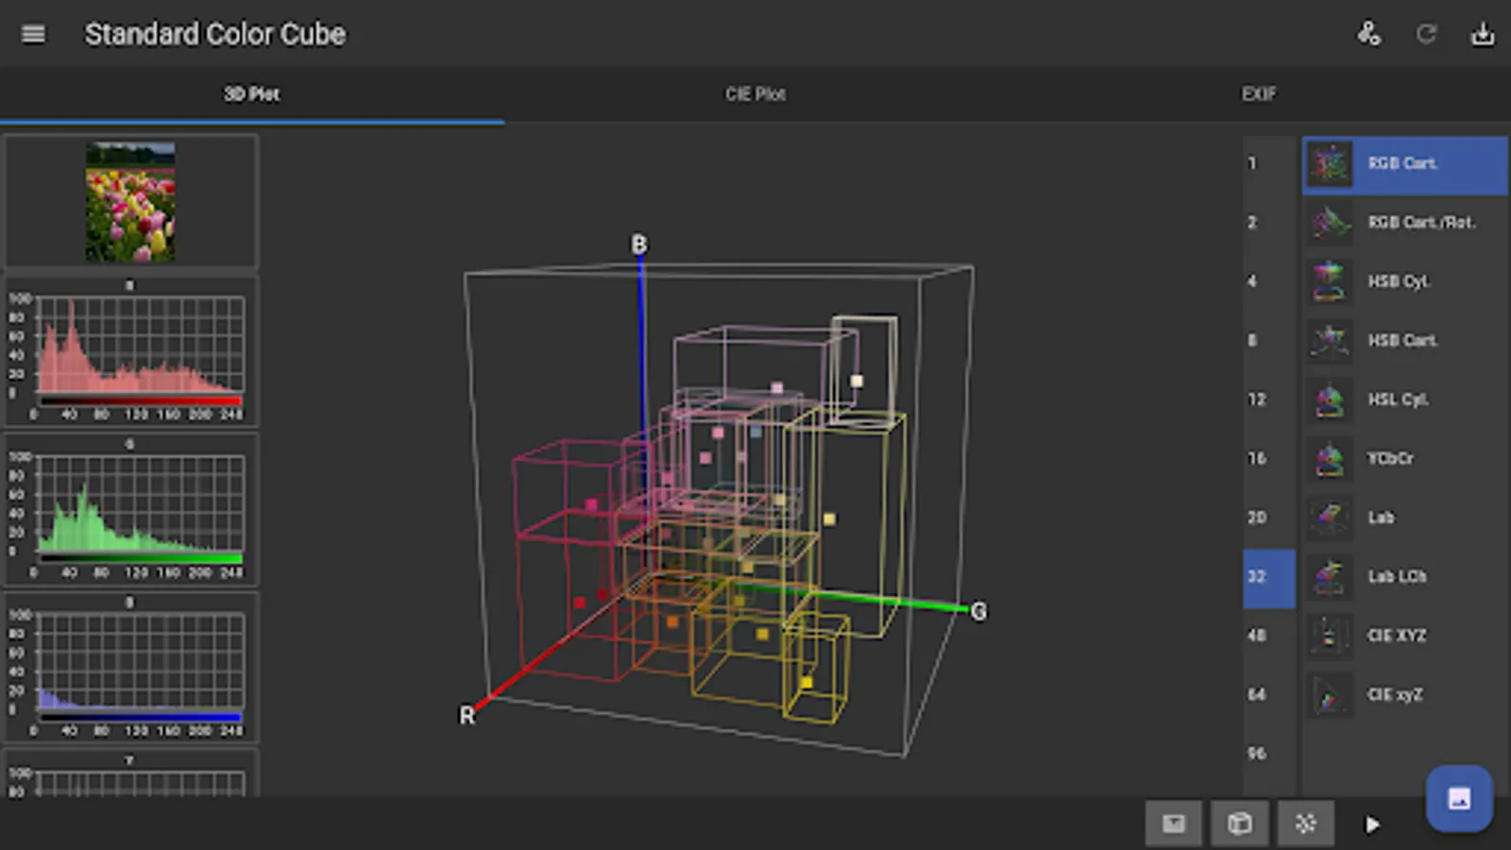Viewport: 1511px width, 850px height.
Task: Toggle the scattered points display button
Action: (x=1305, y=824)
